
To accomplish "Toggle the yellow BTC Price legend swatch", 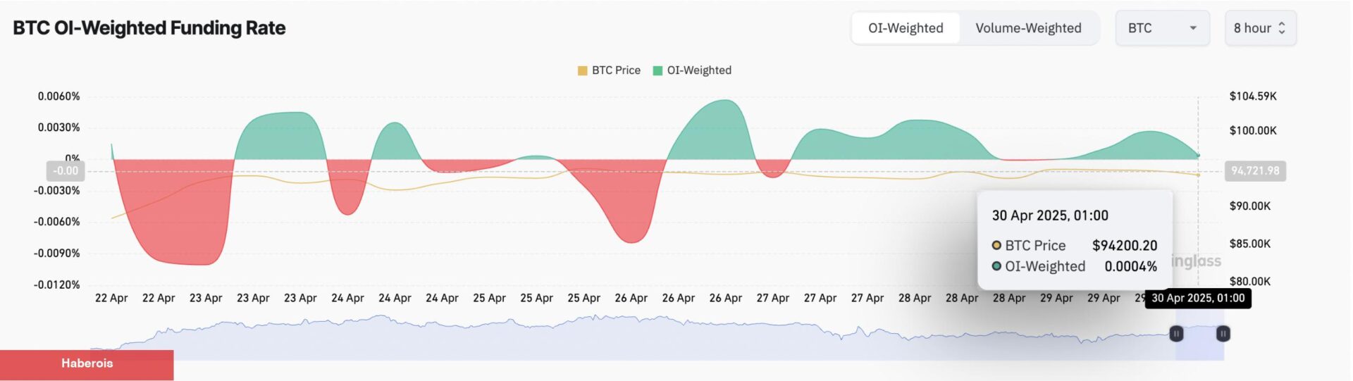I will tap(583, 70).
